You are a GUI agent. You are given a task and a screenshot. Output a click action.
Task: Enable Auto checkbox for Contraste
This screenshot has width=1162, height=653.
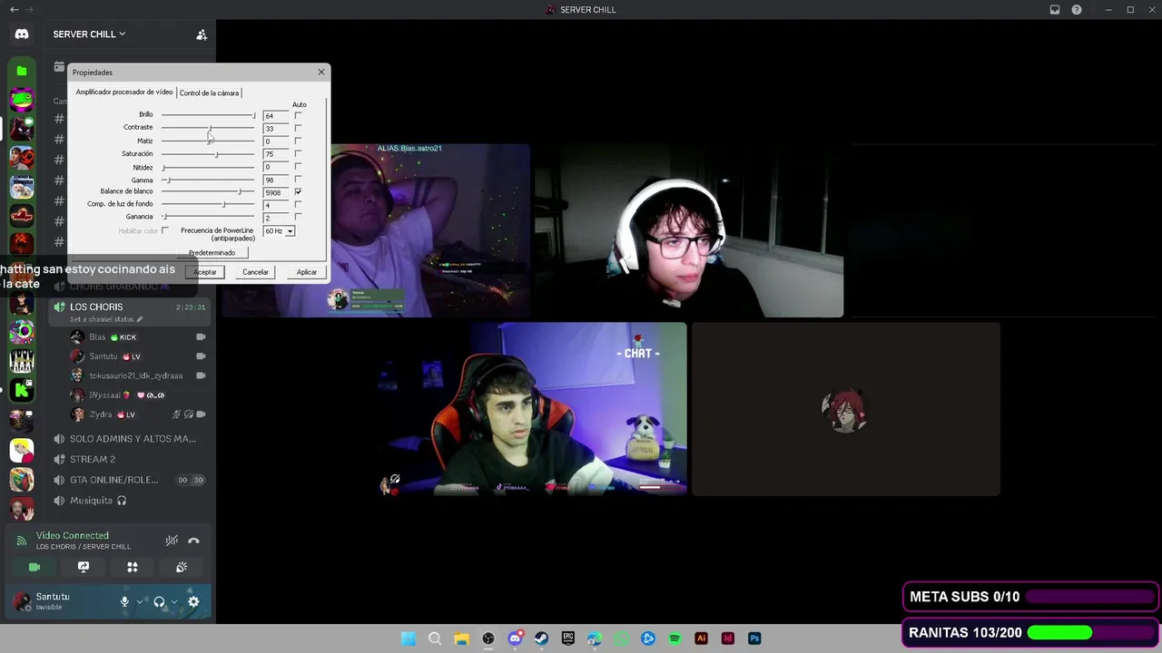point(298,128)
